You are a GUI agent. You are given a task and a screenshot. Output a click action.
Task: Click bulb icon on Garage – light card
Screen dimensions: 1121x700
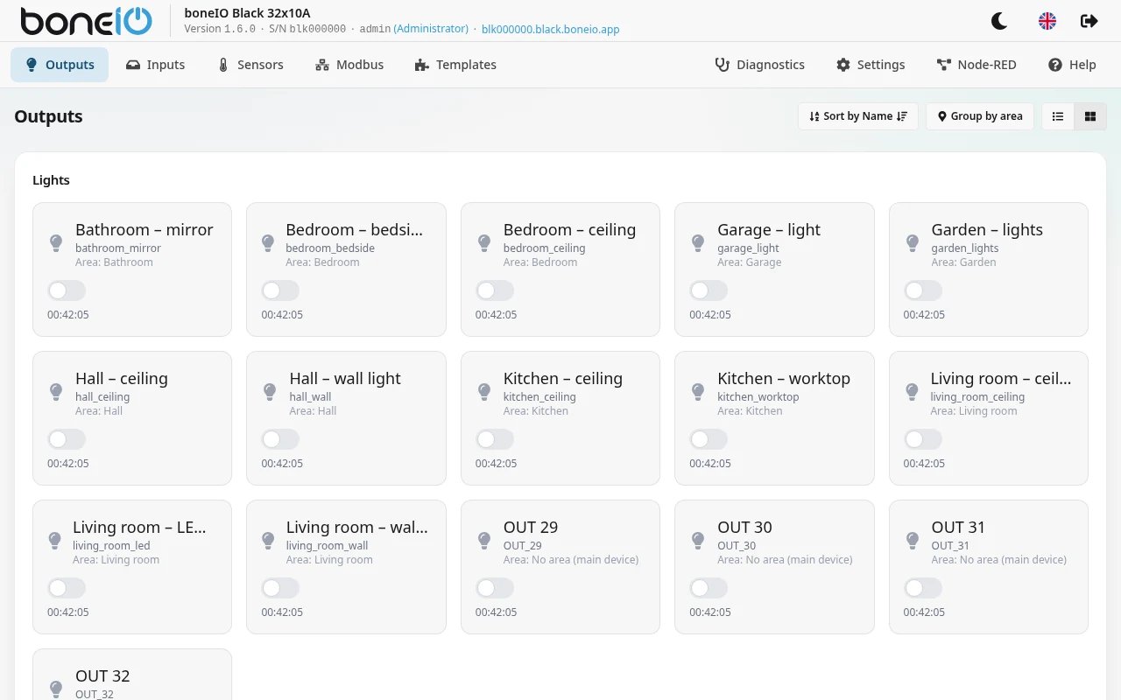pyautogui.click(x=698, y=242)
